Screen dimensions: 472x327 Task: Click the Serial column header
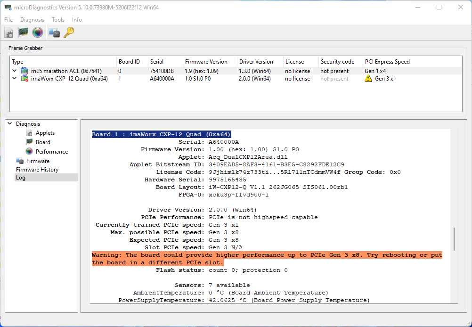tap(156, 62)
